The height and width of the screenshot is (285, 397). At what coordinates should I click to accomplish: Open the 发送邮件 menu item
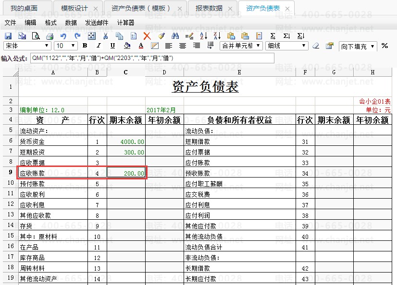coord(97,23)
